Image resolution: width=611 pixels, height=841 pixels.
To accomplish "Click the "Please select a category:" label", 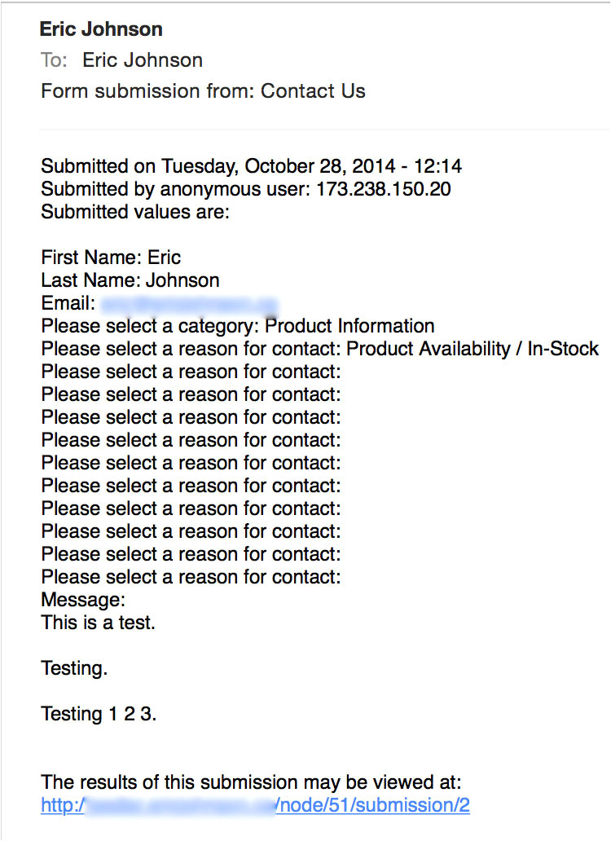I will point(151,327).
